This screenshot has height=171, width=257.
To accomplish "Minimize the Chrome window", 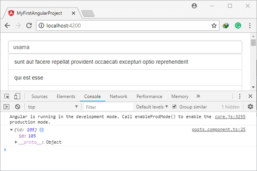I will point(212,6).
